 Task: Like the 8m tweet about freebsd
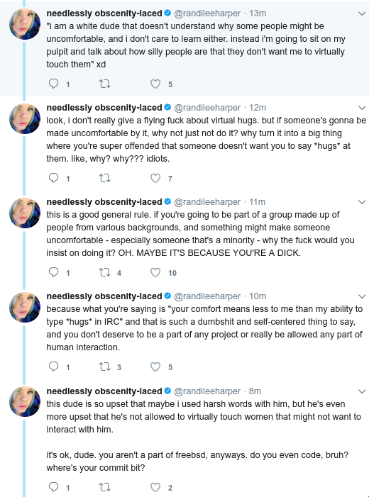[155, 487]
